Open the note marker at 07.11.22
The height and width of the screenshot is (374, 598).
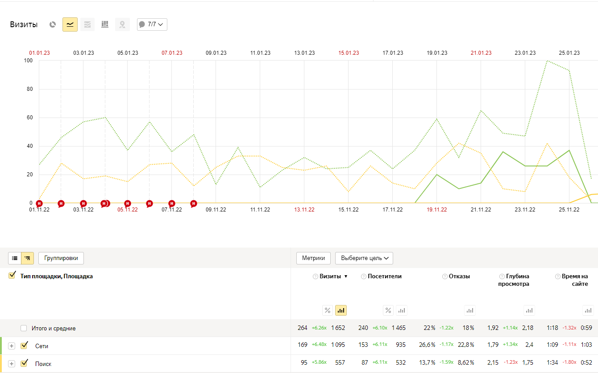tap(172, 204)
